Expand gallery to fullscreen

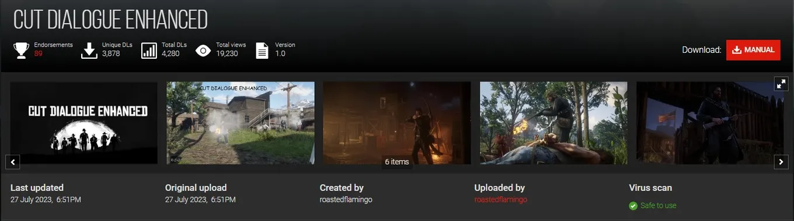click(x=781, y=84)
